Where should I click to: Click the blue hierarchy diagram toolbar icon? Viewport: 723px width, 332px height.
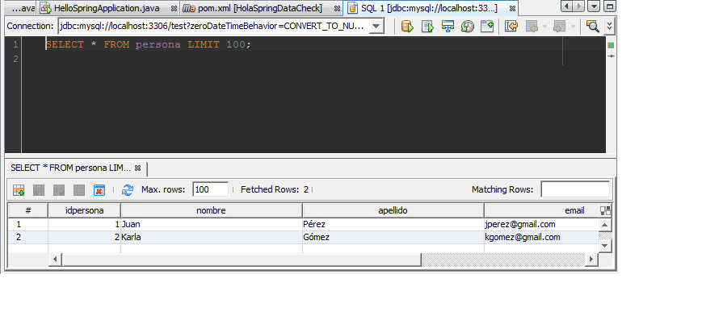coord(448,27)
